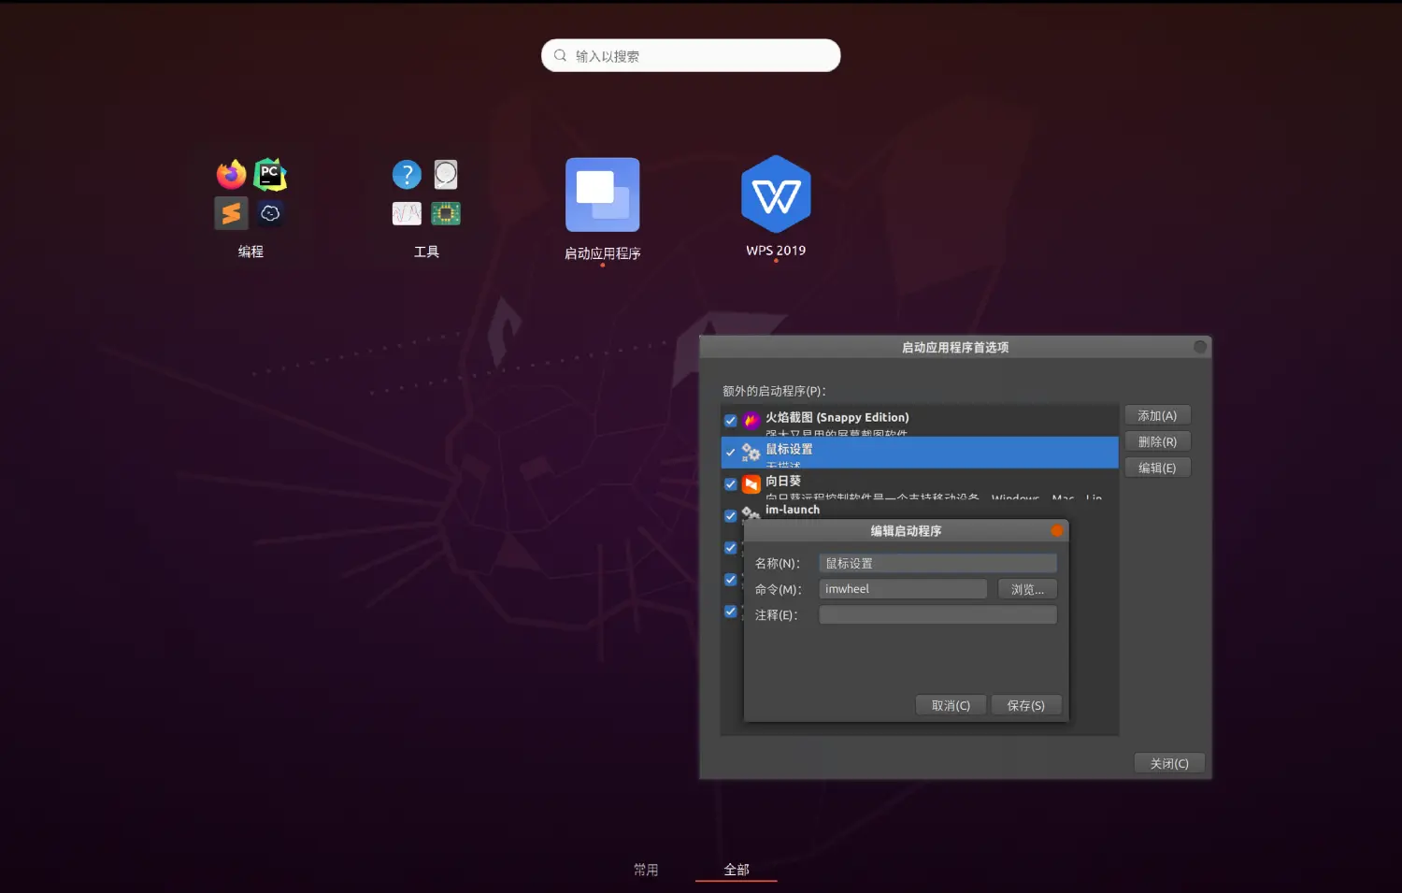1402x893 pixels.
Task: Toggle the 鼠标设置 startup checkbox
Action: [x=731, y=453]
